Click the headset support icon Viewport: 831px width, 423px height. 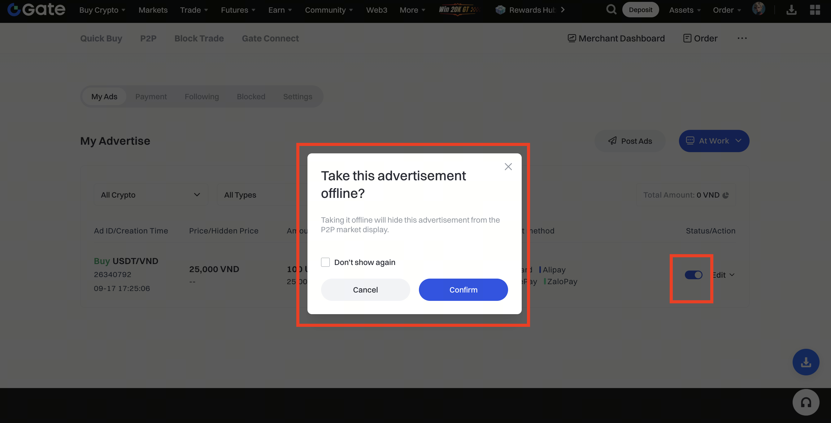point(806,402)
